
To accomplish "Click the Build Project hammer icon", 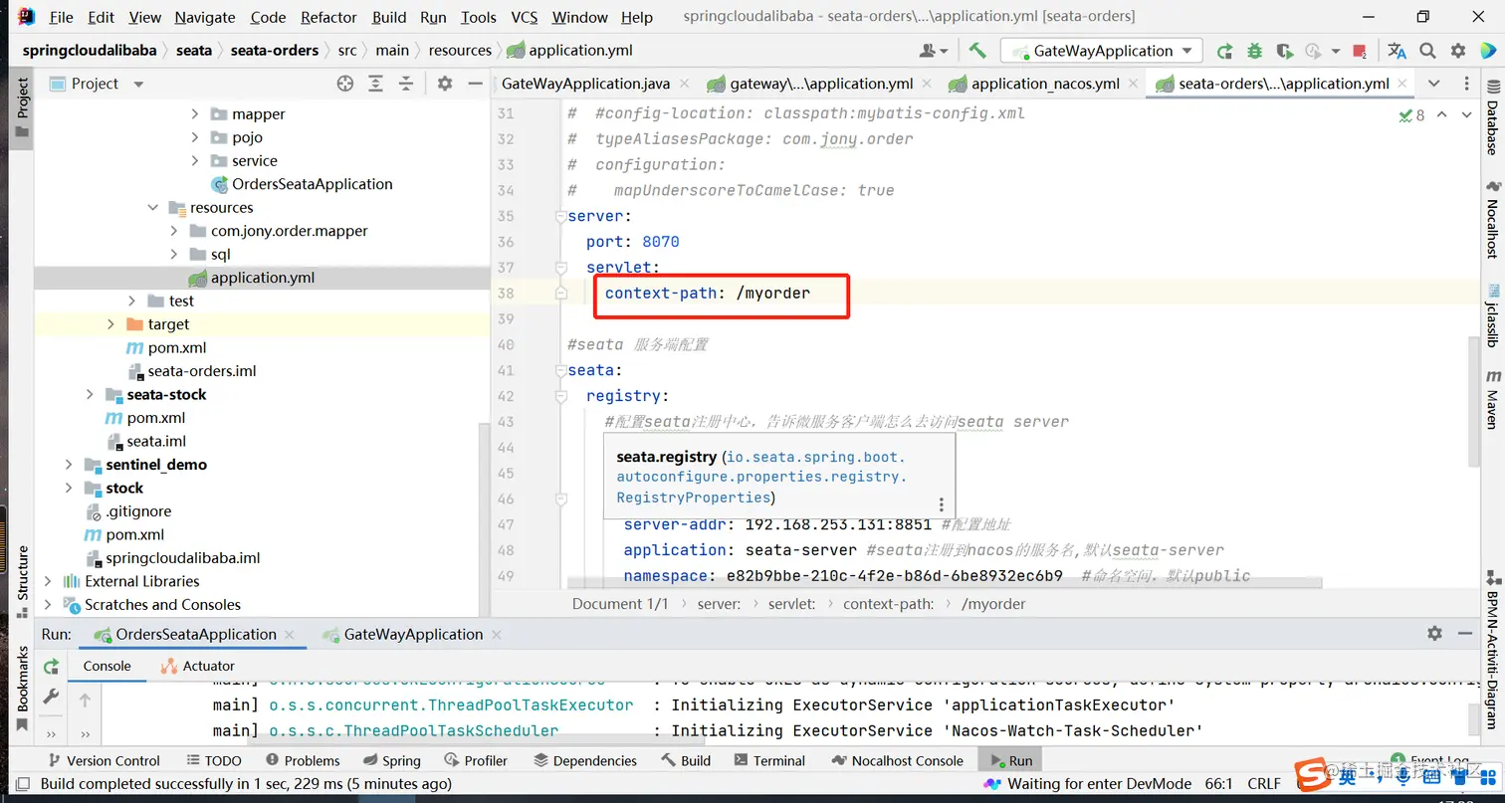I will (977, 51).
